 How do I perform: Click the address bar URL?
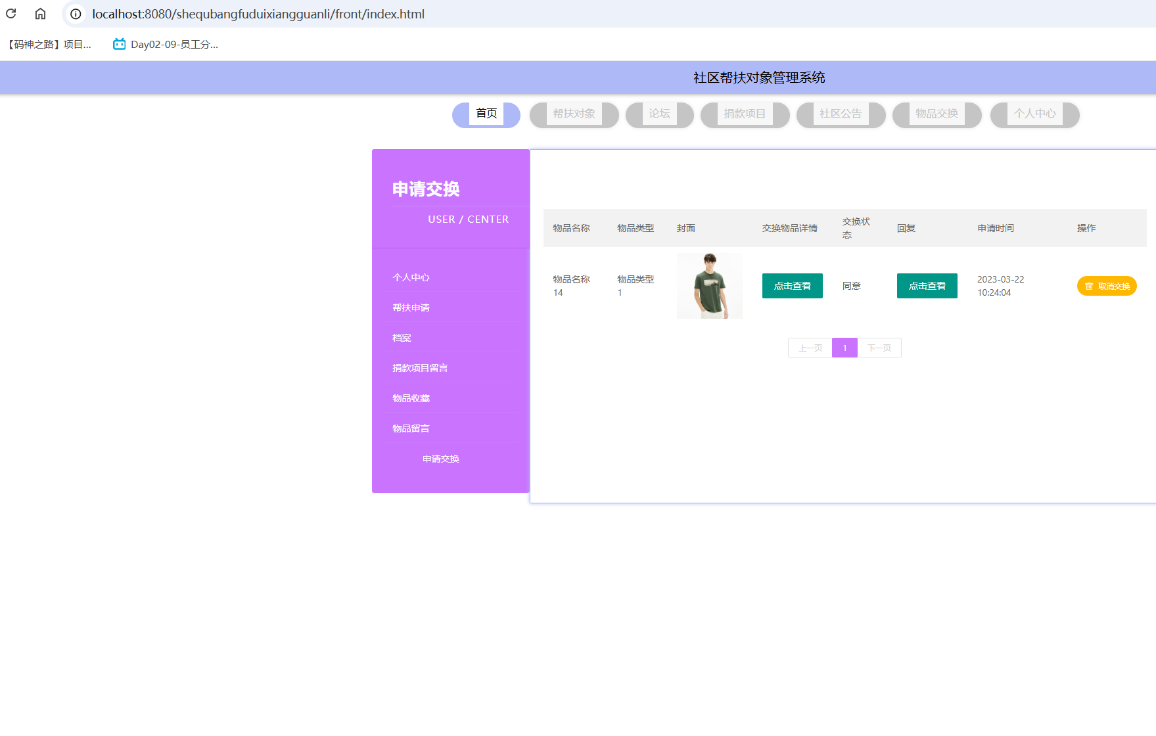(258, 14)
